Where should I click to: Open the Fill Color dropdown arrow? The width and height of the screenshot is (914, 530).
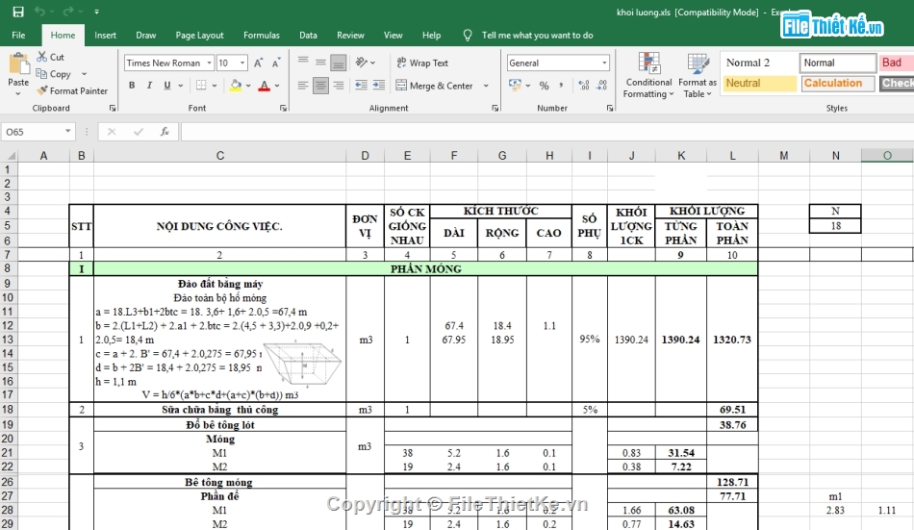pyautogui.click(x=248, y=86)
